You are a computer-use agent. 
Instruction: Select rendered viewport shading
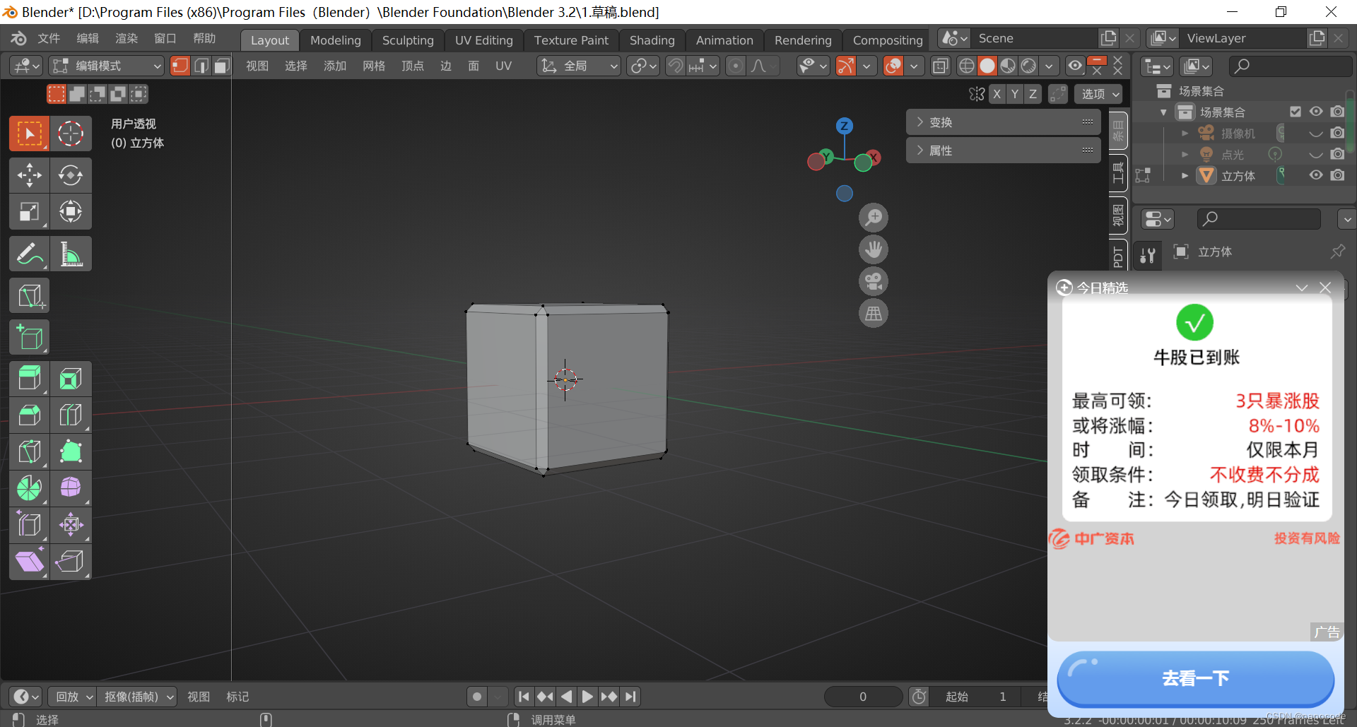[x=1028, y=66]
